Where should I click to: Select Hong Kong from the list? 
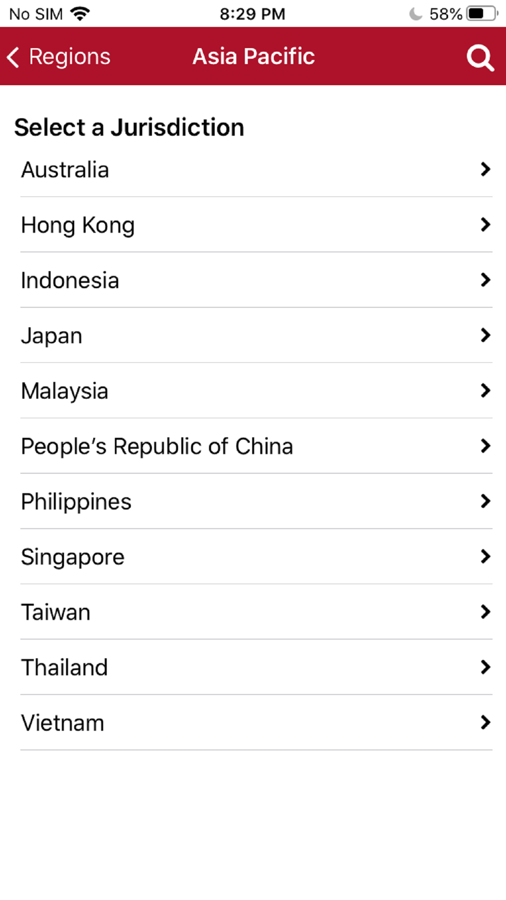[78, 225]
